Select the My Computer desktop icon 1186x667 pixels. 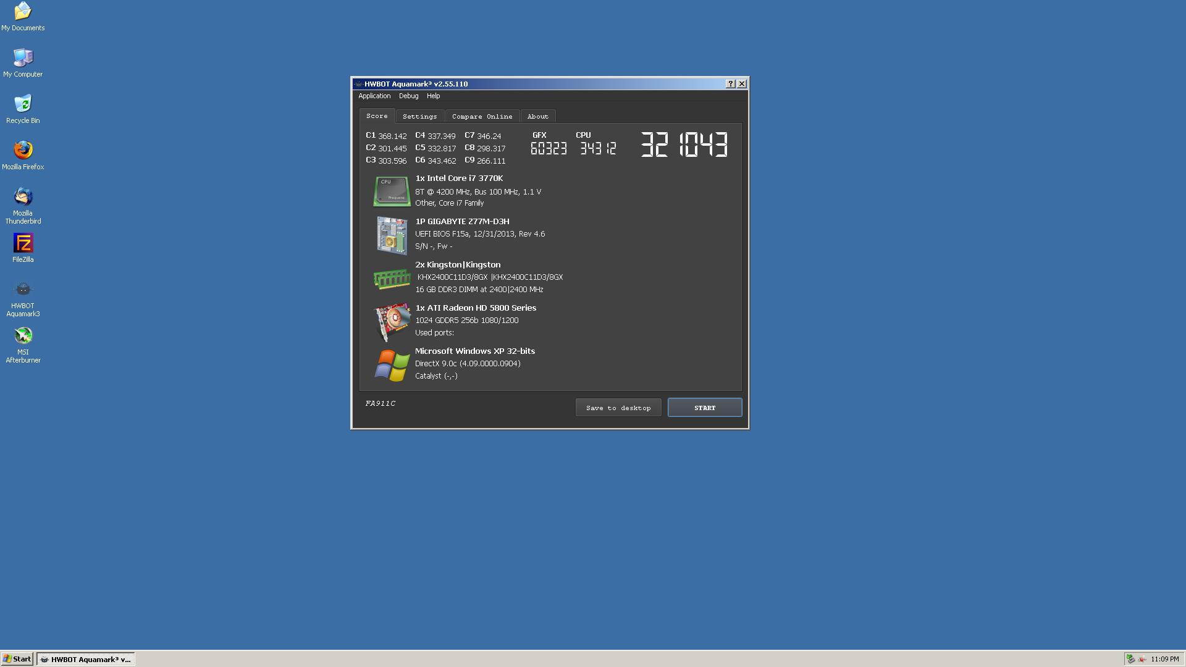(x=23, y=63)
